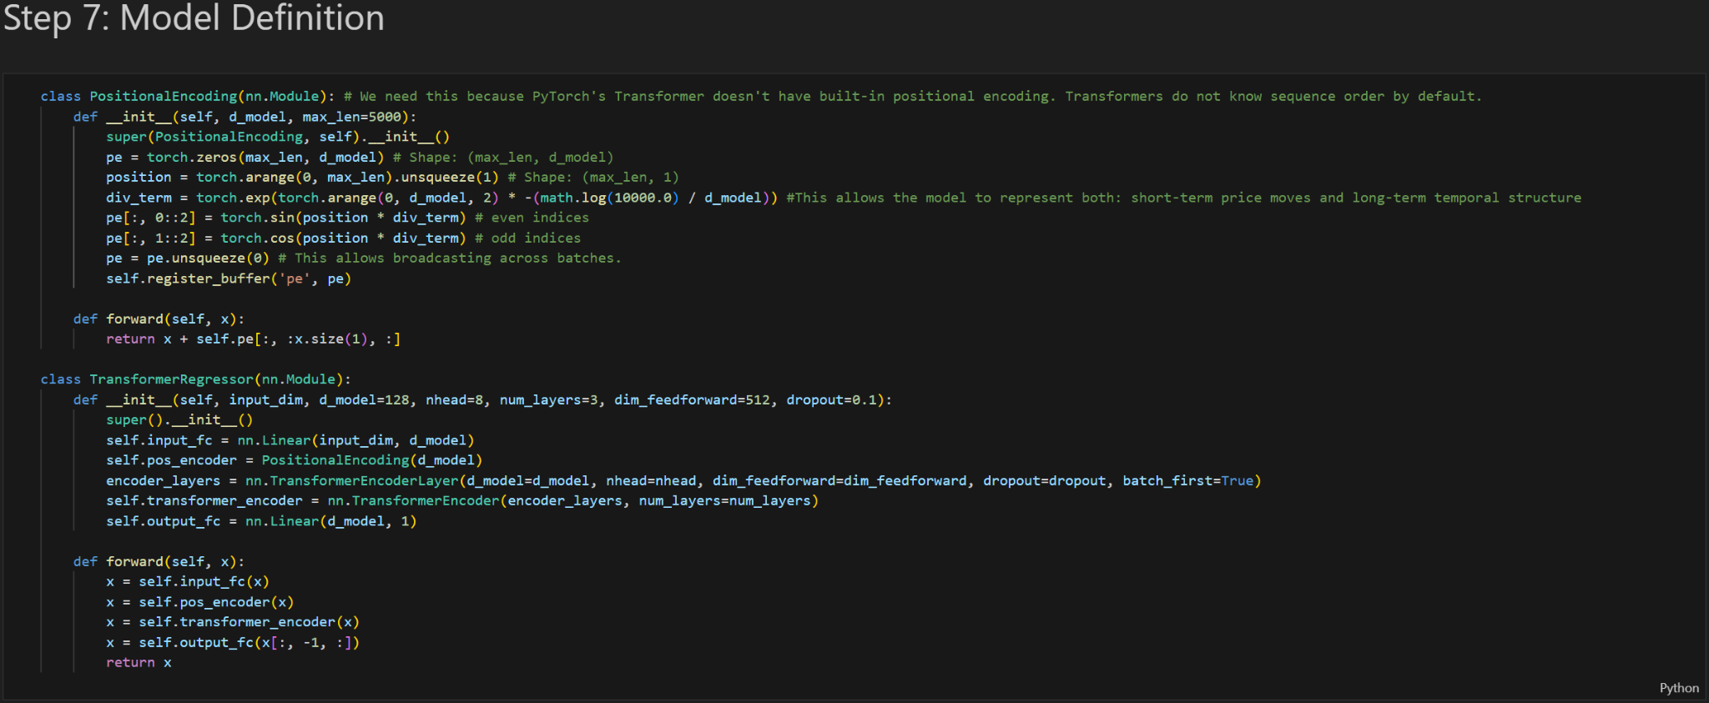Click the TransformerRegressor class name
This screenshot has height=703, width=1709.
click(171, 379)
